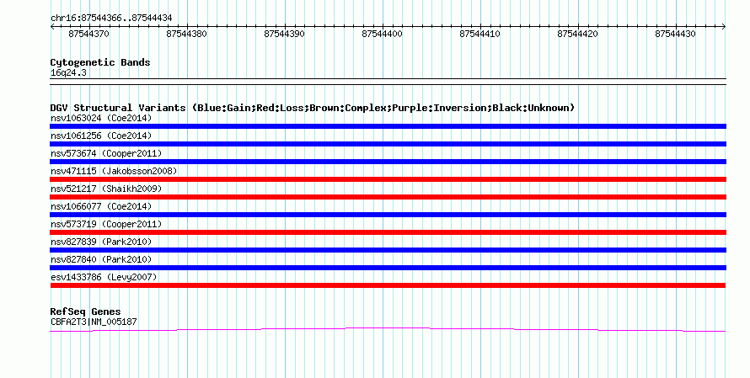Click ruler position 87544390
This screenshot has height=378, width=750.
pyautogui.click(x=284, y=34)
